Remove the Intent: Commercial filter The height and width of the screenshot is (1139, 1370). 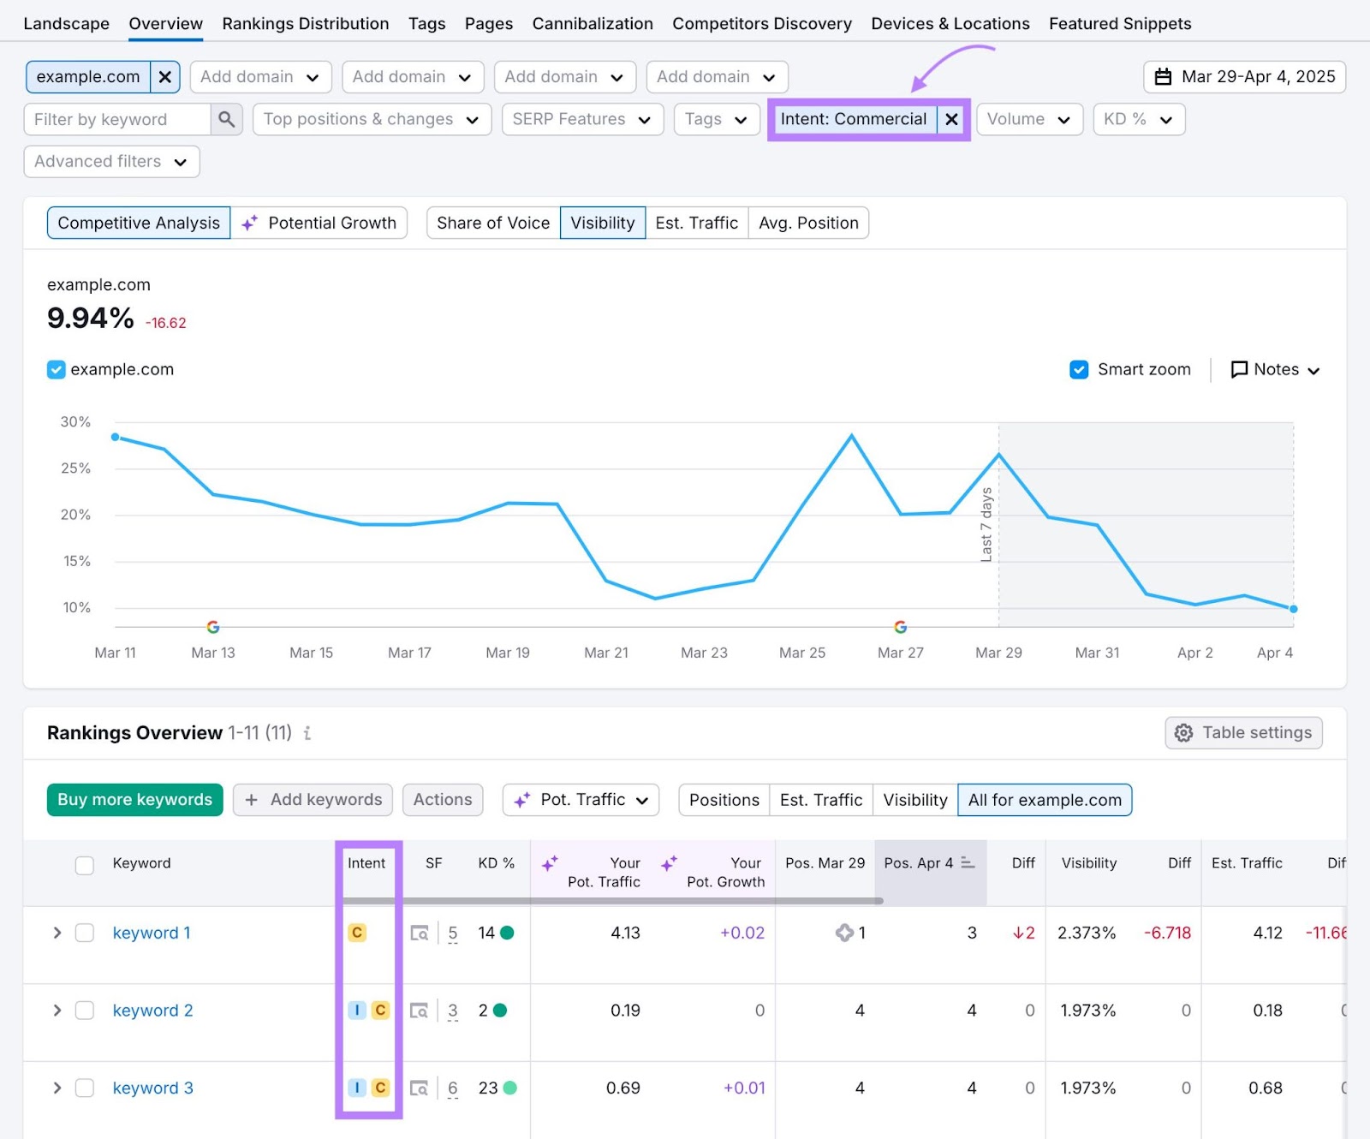pos(950,119)
